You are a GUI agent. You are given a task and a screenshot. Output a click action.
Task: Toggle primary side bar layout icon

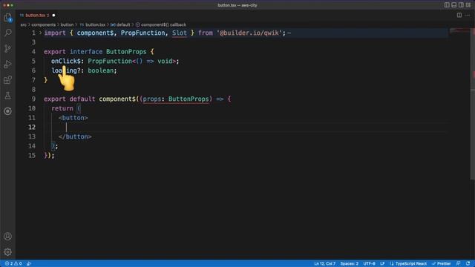(447, 5)
